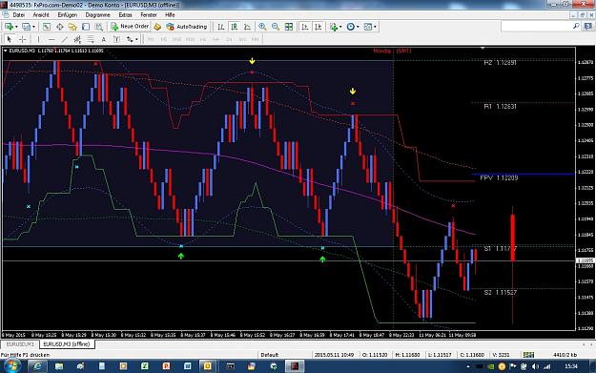
Task: Switch to the EURUSD,M3 (offline) tab
Action: tap(67, 344)
